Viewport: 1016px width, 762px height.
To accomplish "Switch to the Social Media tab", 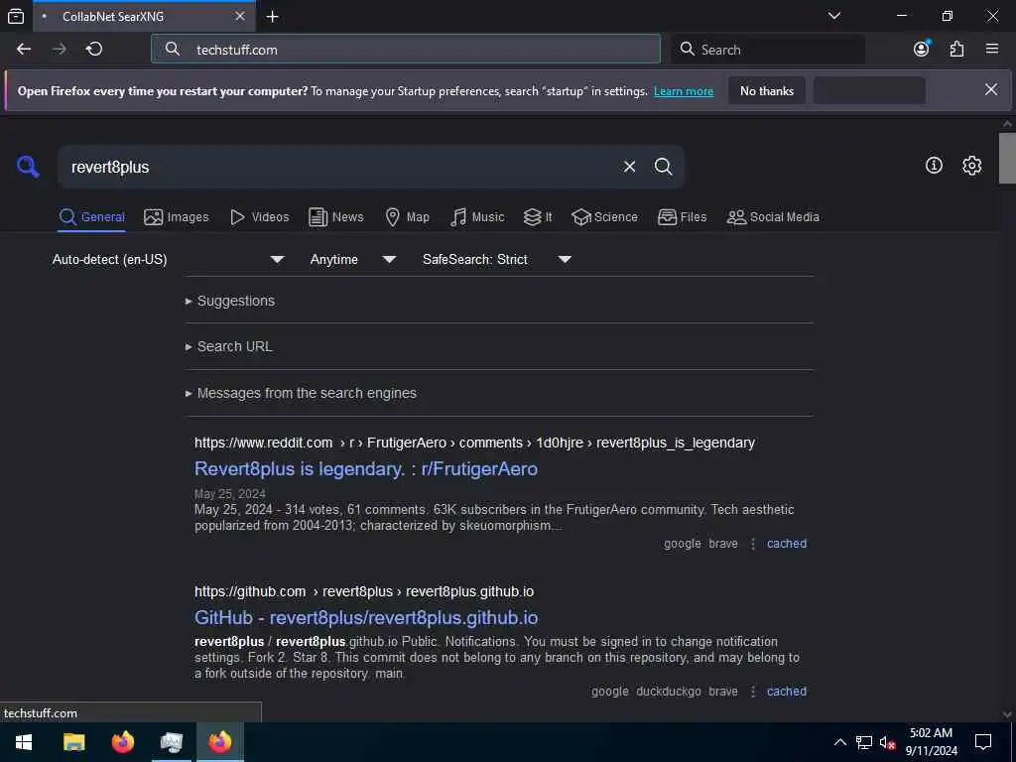I will [x=772, y=217].
